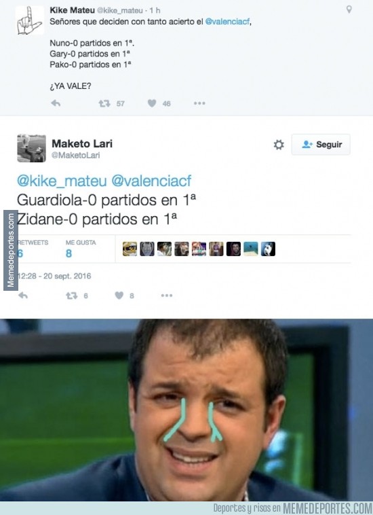Like Kike Mateu's tweet with 46 likes
The width and height of the screenshot is (373, 515).
coord(152,103)
